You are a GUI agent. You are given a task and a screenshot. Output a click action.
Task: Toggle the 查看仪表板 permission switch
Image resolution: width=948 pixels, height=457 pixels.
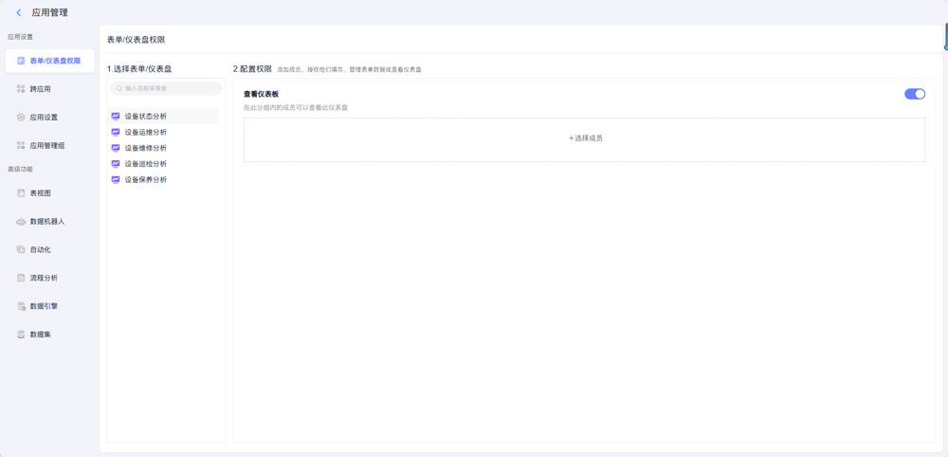pyautogui.click(x=914, y=94)
